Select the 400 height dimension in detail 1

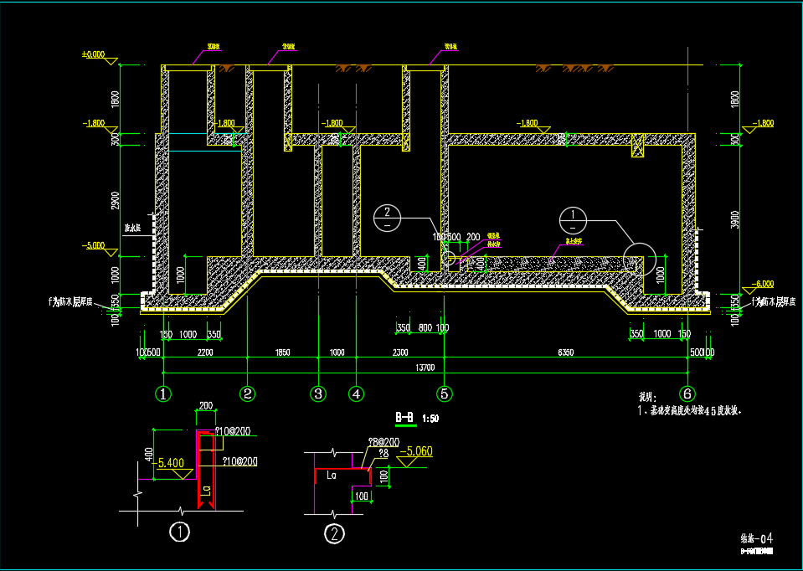click(x=149, y=455)
